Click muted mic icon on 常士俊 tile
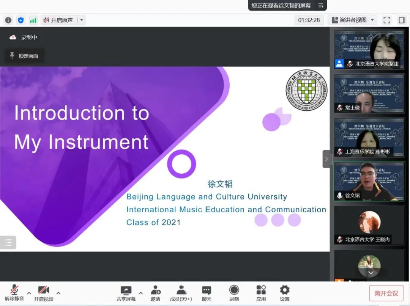The width and height of the screenshot is (410, 306). [x=340, y=108]
